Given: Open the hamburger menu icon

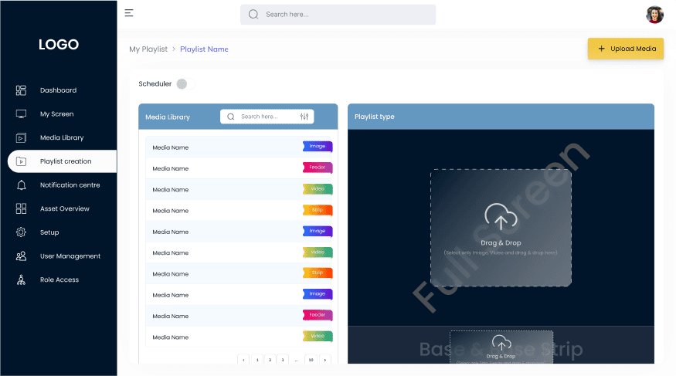Looking at the screenshot, I should (129, 13).
